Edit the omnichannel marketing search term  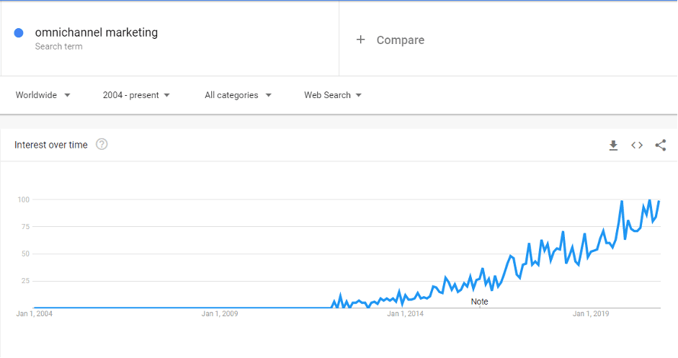[97, 32]
